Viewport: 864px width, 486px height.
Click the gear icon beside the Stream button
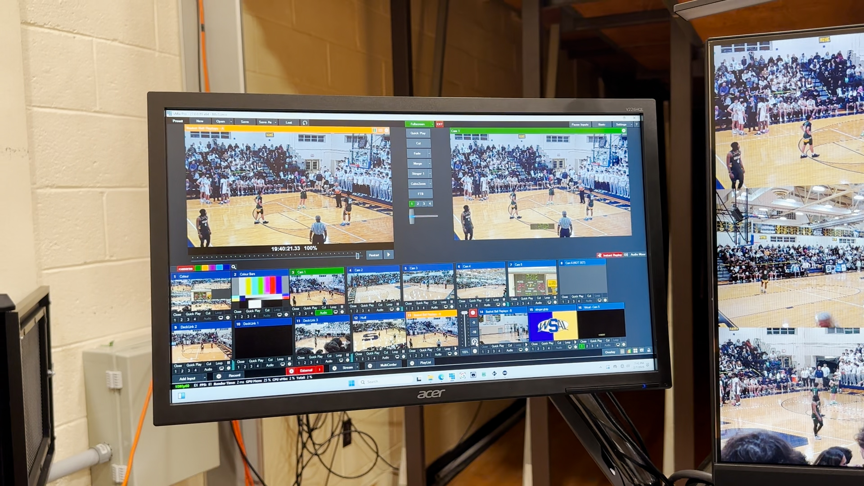[x=334, y=368]
